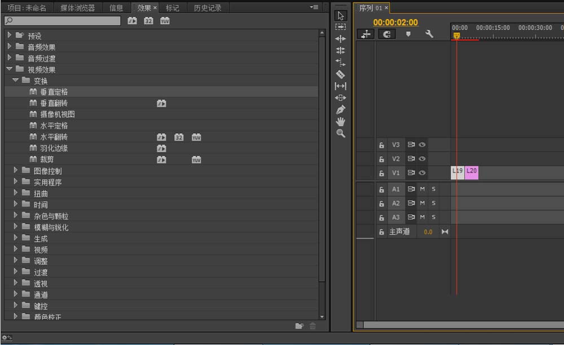Open the 媒体浏览器 tab
Viewport: 564px width, 345px height.
click(x=78, y=8)
